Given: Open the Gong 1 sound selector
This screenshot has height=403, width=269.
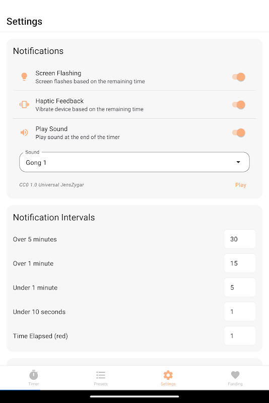Looking at the screenshot, I should [x=134, y=162].
